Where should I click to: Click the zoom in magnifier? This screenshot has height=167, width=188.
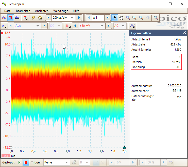pos(134,18)
